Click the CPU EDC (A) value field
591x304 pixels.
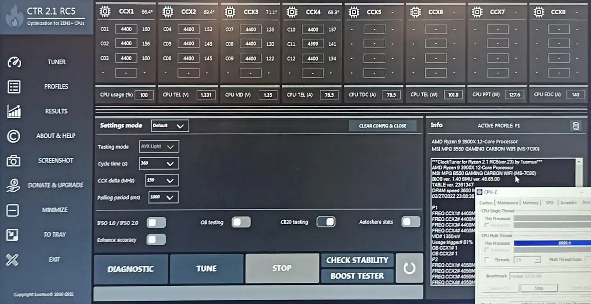[x=575, y=95]
